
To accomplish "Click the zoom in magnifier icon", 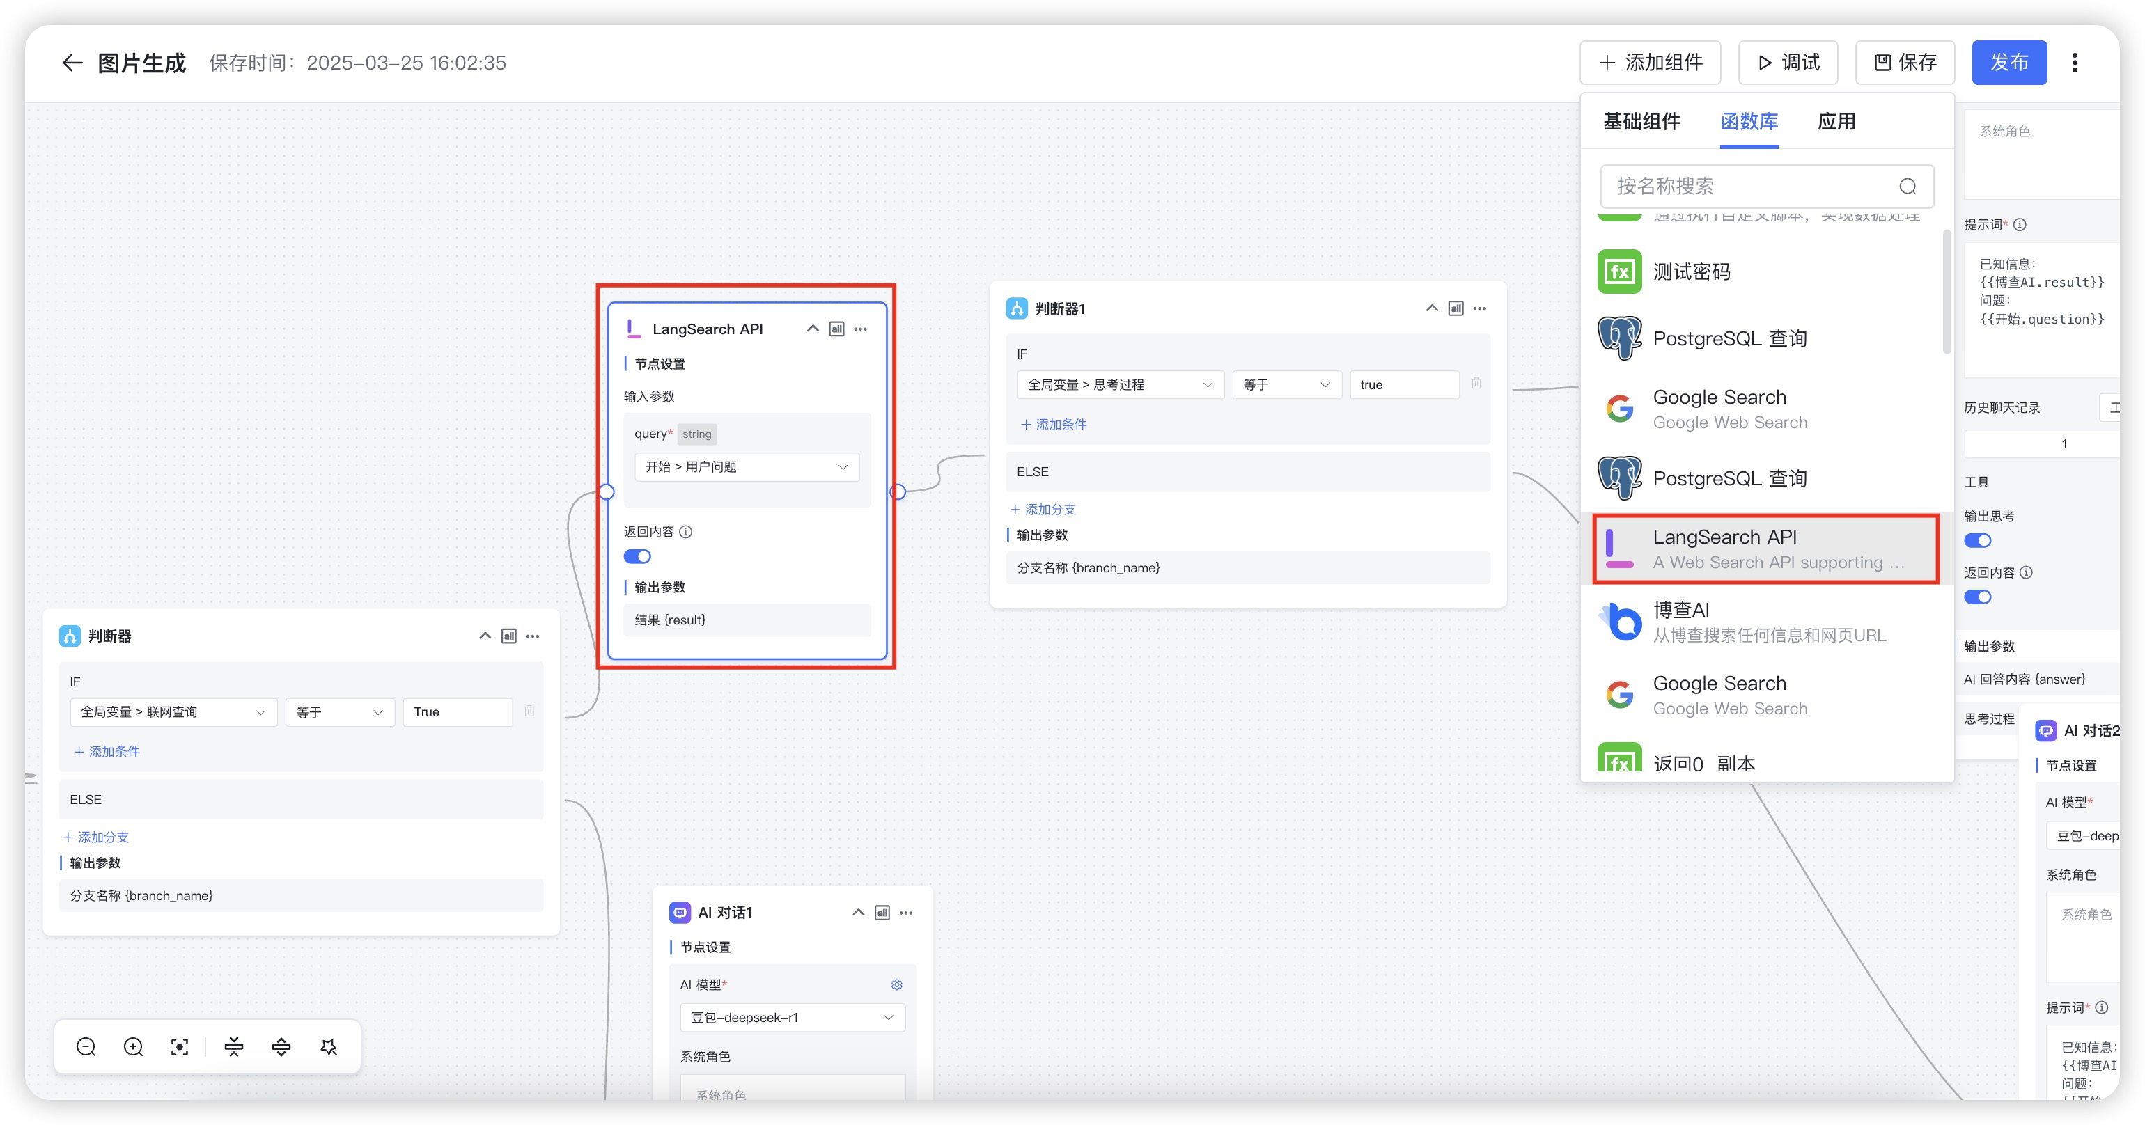I will (x=133, y=1046).
